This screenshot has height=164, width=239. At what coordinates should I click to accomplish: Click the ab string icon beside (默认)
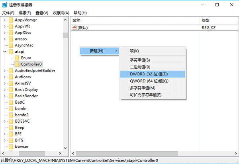74,28
